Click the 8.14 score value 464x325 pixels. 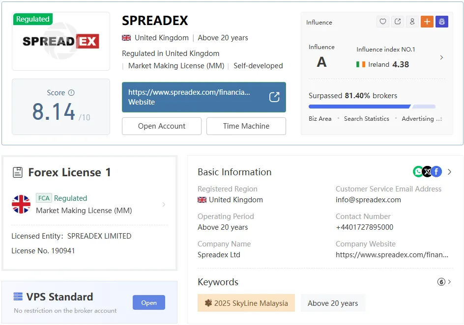click(54, 112)
